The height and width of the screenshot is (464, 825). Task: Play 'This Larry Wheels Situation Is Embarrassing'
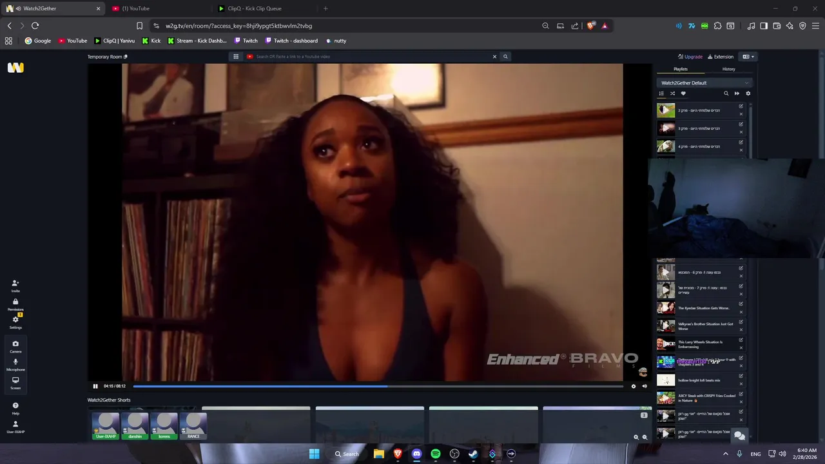(x=666, y=344)
